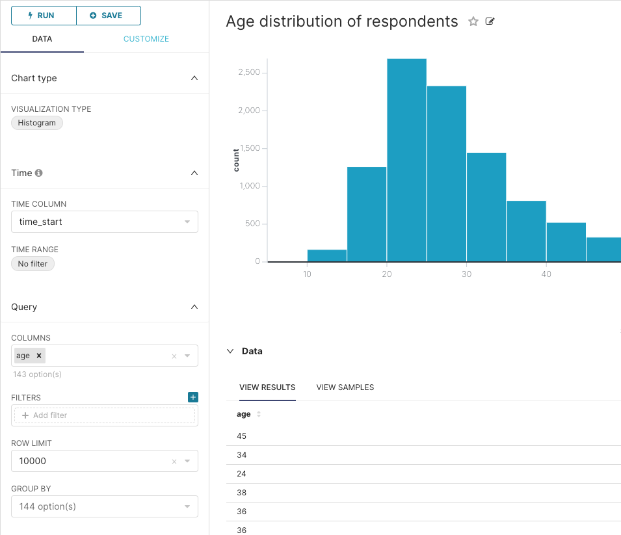This screenshot has height=535, width=621.
Task: Edit chart title with pencil icon
Action: click(490, 21)
